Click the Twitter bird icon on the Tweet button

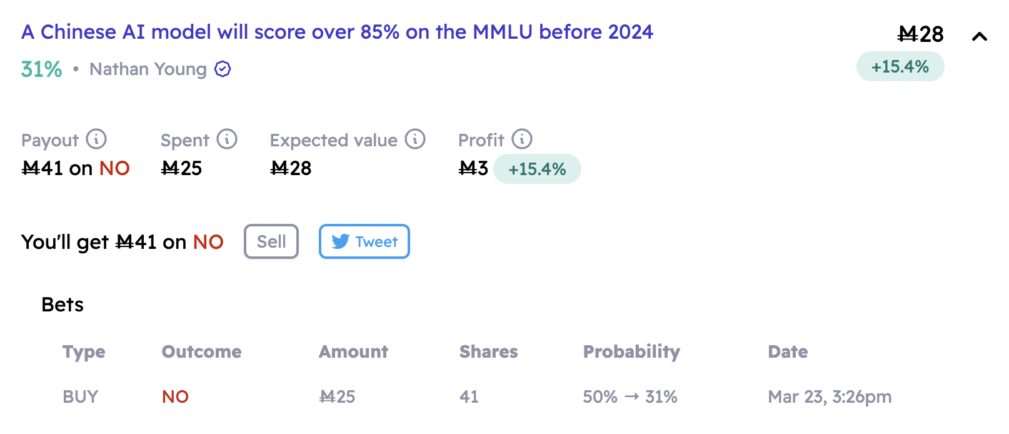(x=340, y=241)
